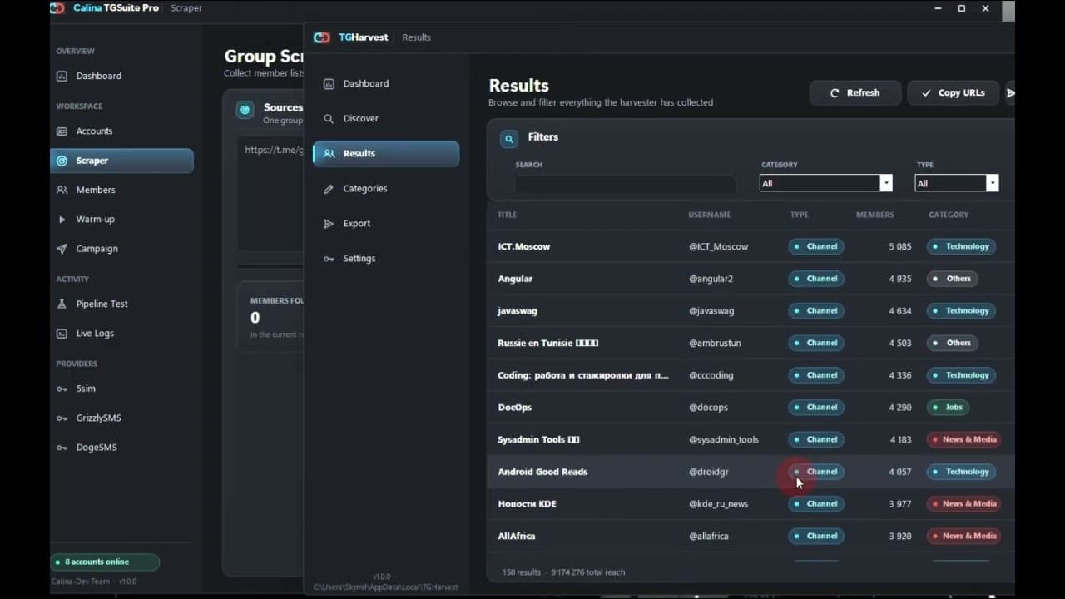Click the @kde_ru_news username
The width and height of the screenshot is (1065, 599).
point(718,504)
